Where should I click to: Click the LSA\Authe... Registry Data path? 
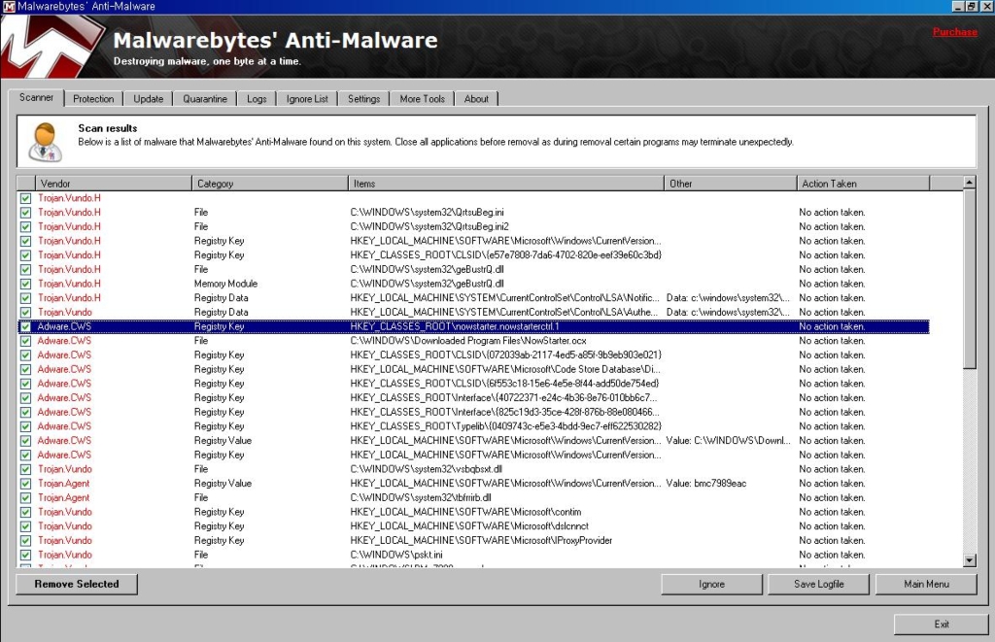[x=504, y=312]
